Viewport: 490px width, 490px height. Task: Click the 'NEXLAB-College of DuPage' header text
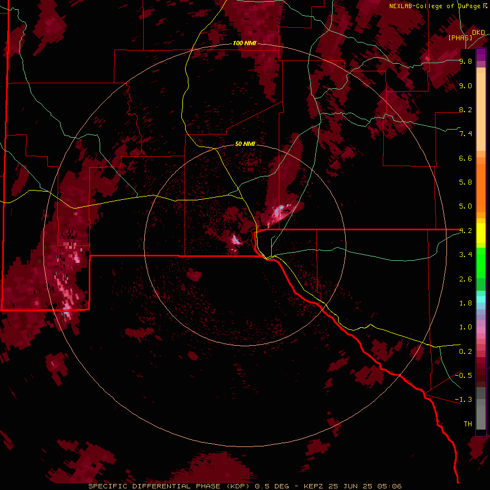pos(435,6)
